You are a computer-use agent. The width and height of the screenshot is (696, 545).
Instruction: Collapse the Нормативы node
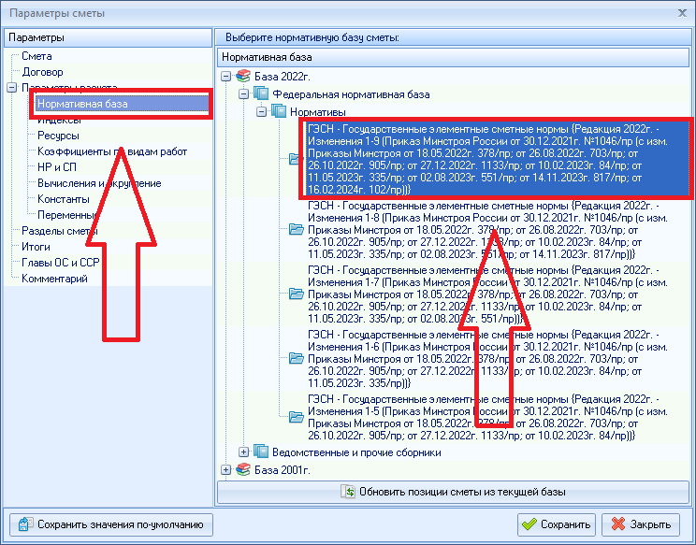pos(261,112)
